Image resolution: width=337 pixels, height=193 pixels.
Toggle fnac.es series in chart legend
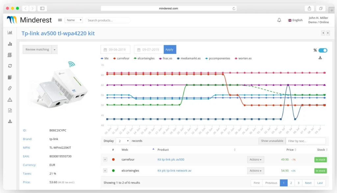point(166,59)
